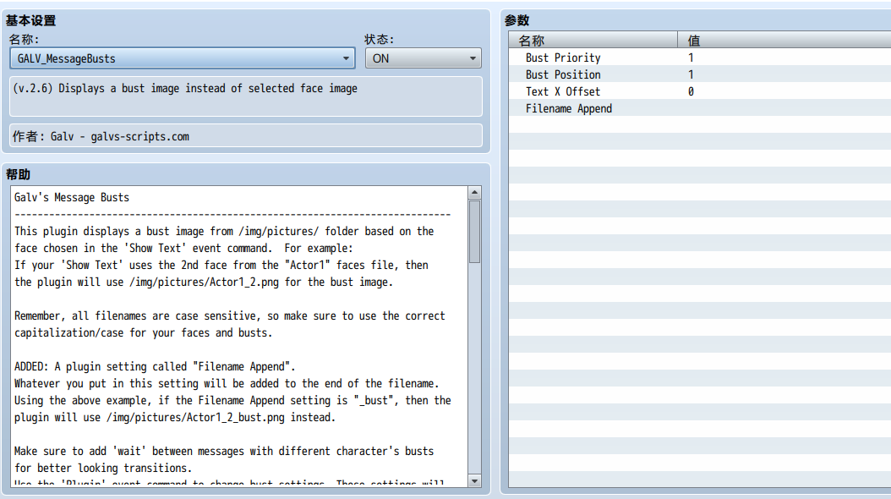
Task: Click the author line Galv - galvs-scripts.com
Action: 246,136
